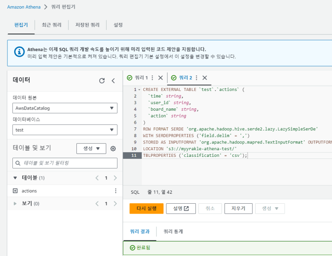
Task: Focus the 테이블 및 보기 필터링 search field
Action: (65, 163)
